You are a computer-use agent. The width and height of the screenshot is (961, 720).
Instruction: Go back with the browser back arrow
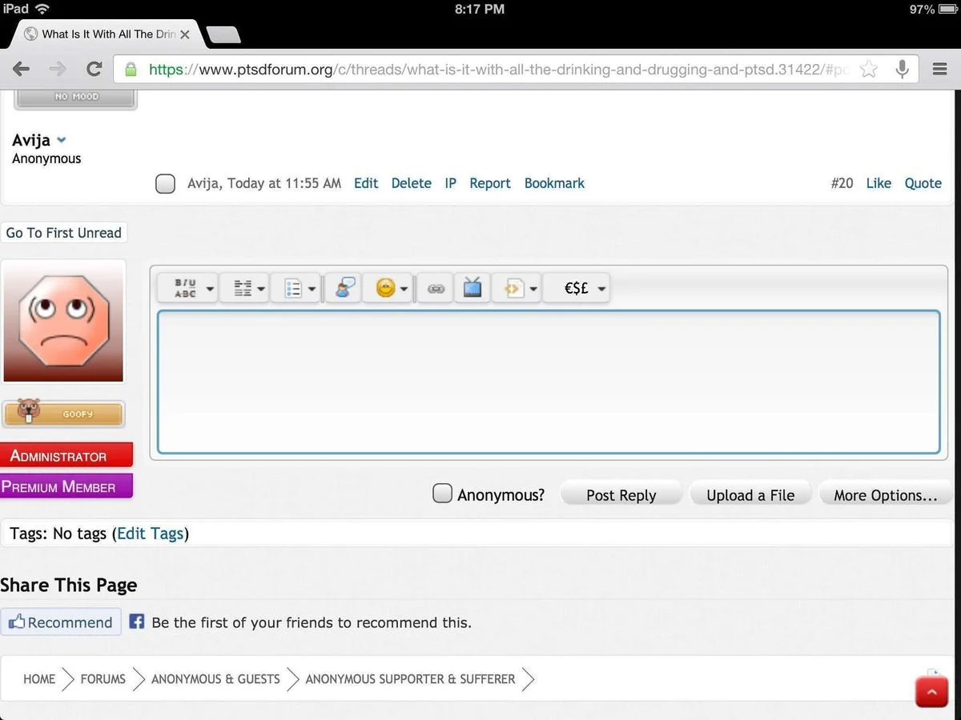point(22,69)
